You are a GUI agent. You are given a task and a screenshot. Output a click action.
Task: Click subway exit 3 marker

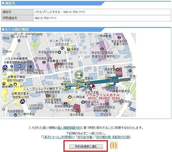(x=78, y=87)
